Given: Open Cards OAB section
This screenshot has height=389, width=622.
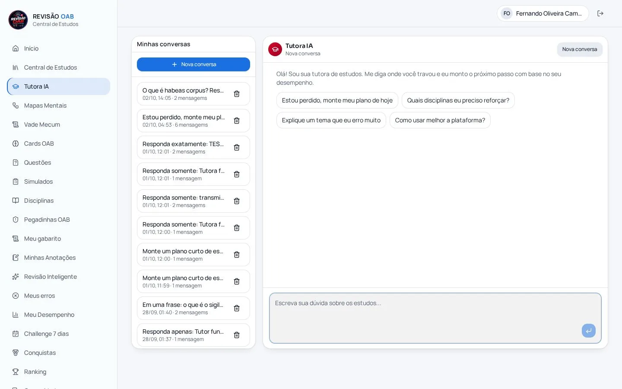Looking at the screenshot, I should point(59,143).
